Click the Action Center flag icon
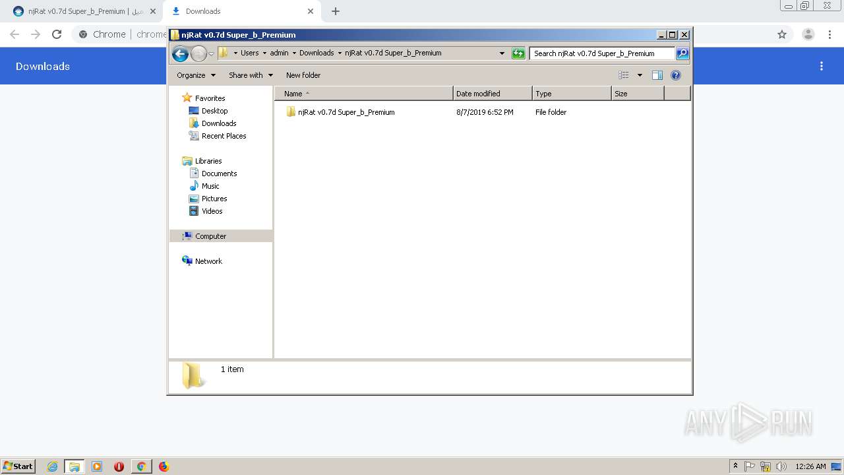The image size is (844, 475). pos(750,466)
